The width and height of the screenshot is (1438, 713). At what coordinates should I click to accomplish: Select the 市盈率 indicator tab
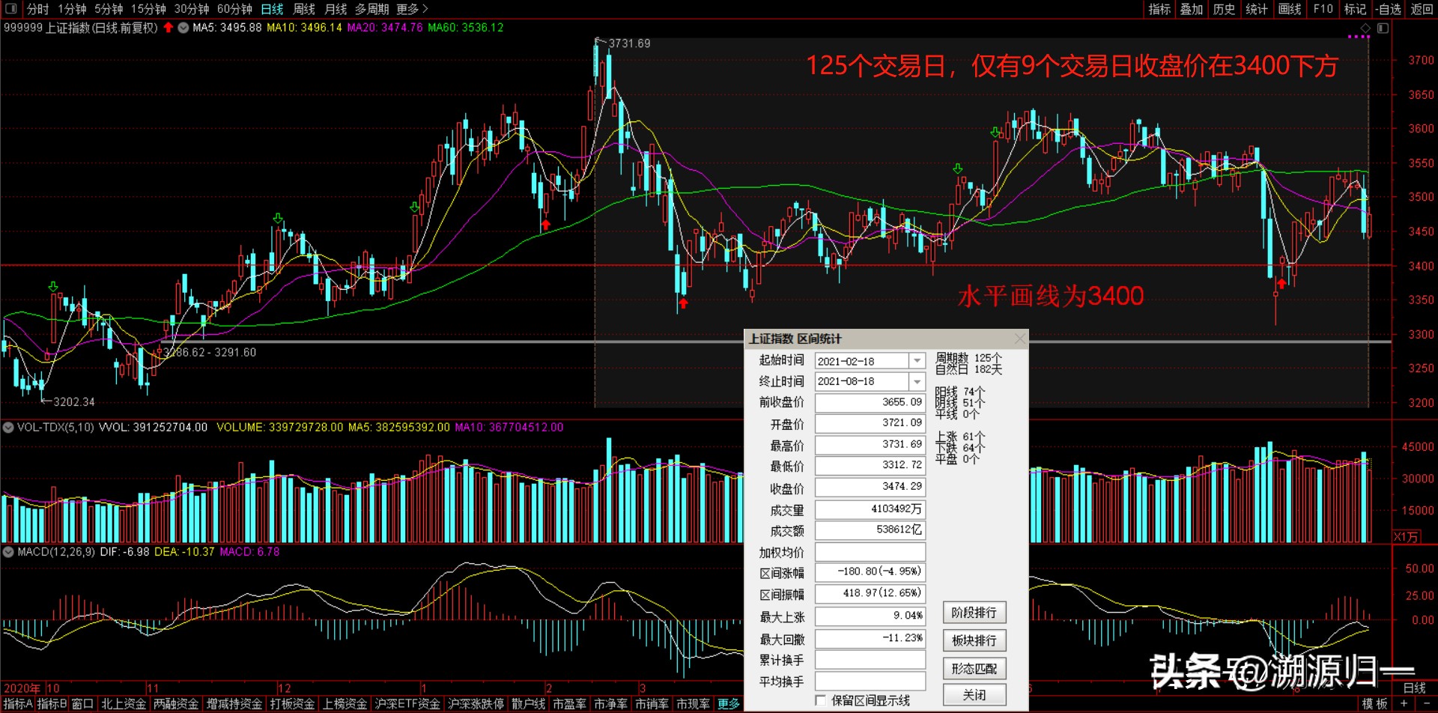(569, 704)
